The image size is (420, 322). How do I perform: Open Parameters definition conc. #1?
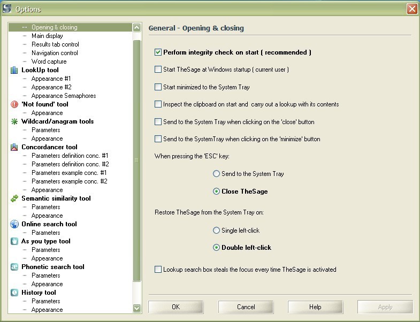point(70,156)
